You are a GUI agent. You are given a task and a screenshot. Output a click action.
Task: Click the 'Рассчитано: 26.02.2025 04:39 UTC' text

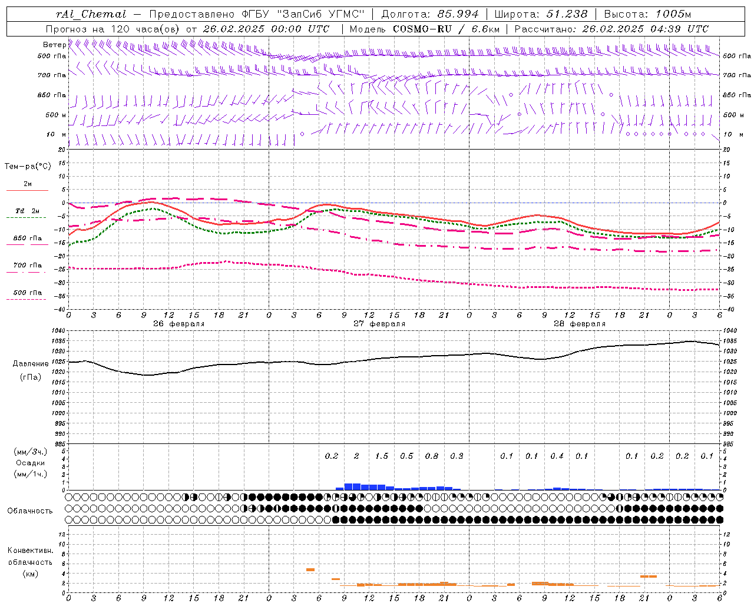point(611,29)
